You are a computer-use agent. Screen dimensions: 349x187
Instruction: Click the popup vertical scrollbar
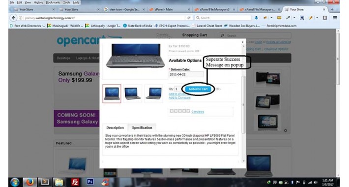[x=243, y=104]
